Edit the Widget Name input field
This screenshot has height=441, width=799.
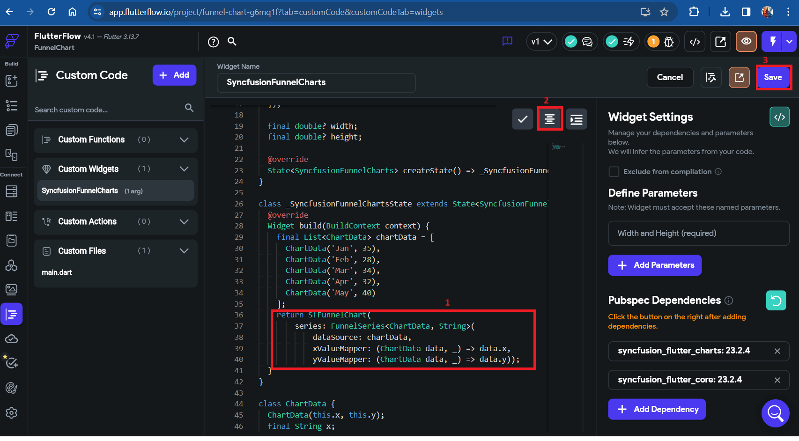click(x=316, y=82)
